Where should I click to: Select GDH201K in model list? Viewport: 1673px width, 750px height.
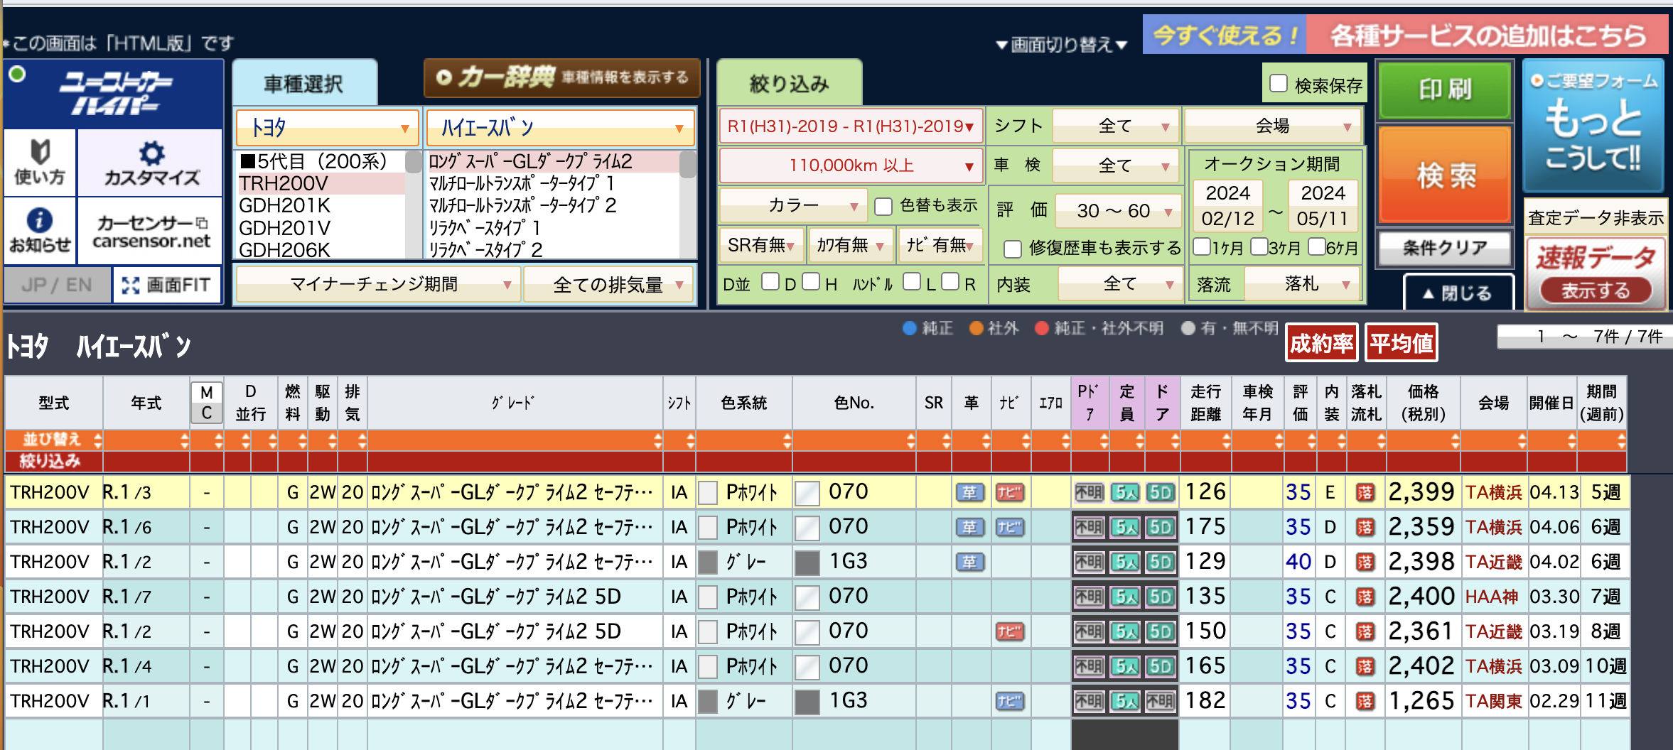tap(321, 205)
